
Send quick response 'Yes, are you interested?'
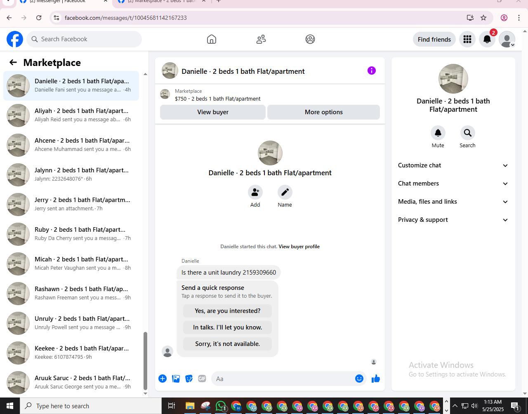228,311
